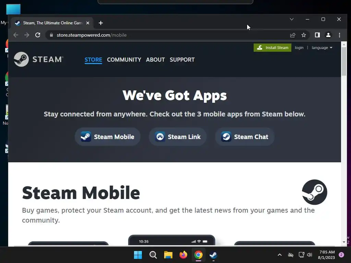Click the round Steam logo beside Steam Mobile heading

point(315,192)
